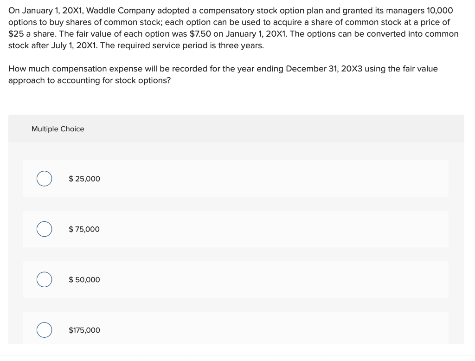The width and height of the screenshot is (475, 361).
Task: Click the $175,000 text label
Action: 84,330
